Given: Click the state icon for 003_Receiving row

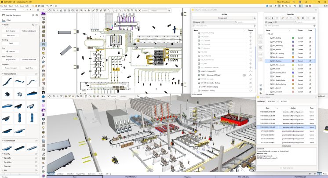Looking at the screenshot, I should point(310,46).
